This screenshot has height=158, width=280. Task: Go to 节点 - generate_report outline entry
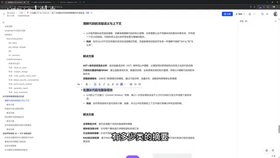tap(18, 88)
